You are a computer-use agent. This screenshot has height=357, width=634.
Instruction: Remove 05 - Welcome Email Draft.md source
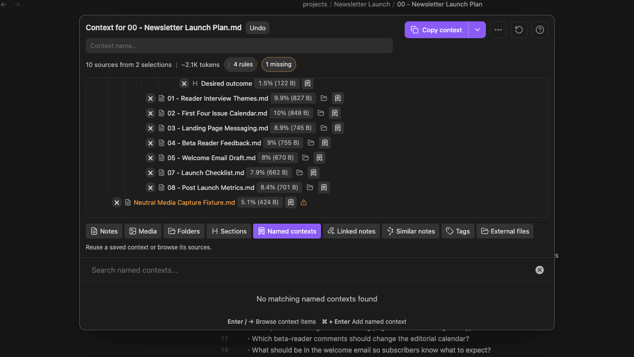coord(151,158)
